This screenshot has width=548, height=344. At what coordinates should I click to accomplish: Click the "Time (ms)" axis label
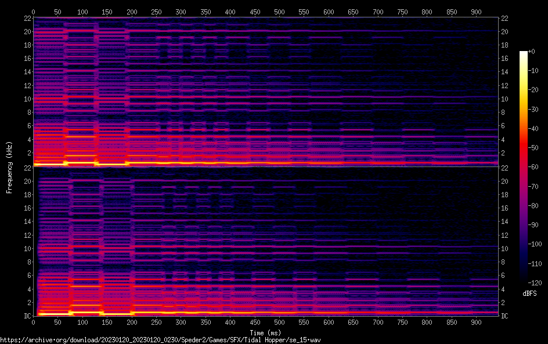pos(266,332)
